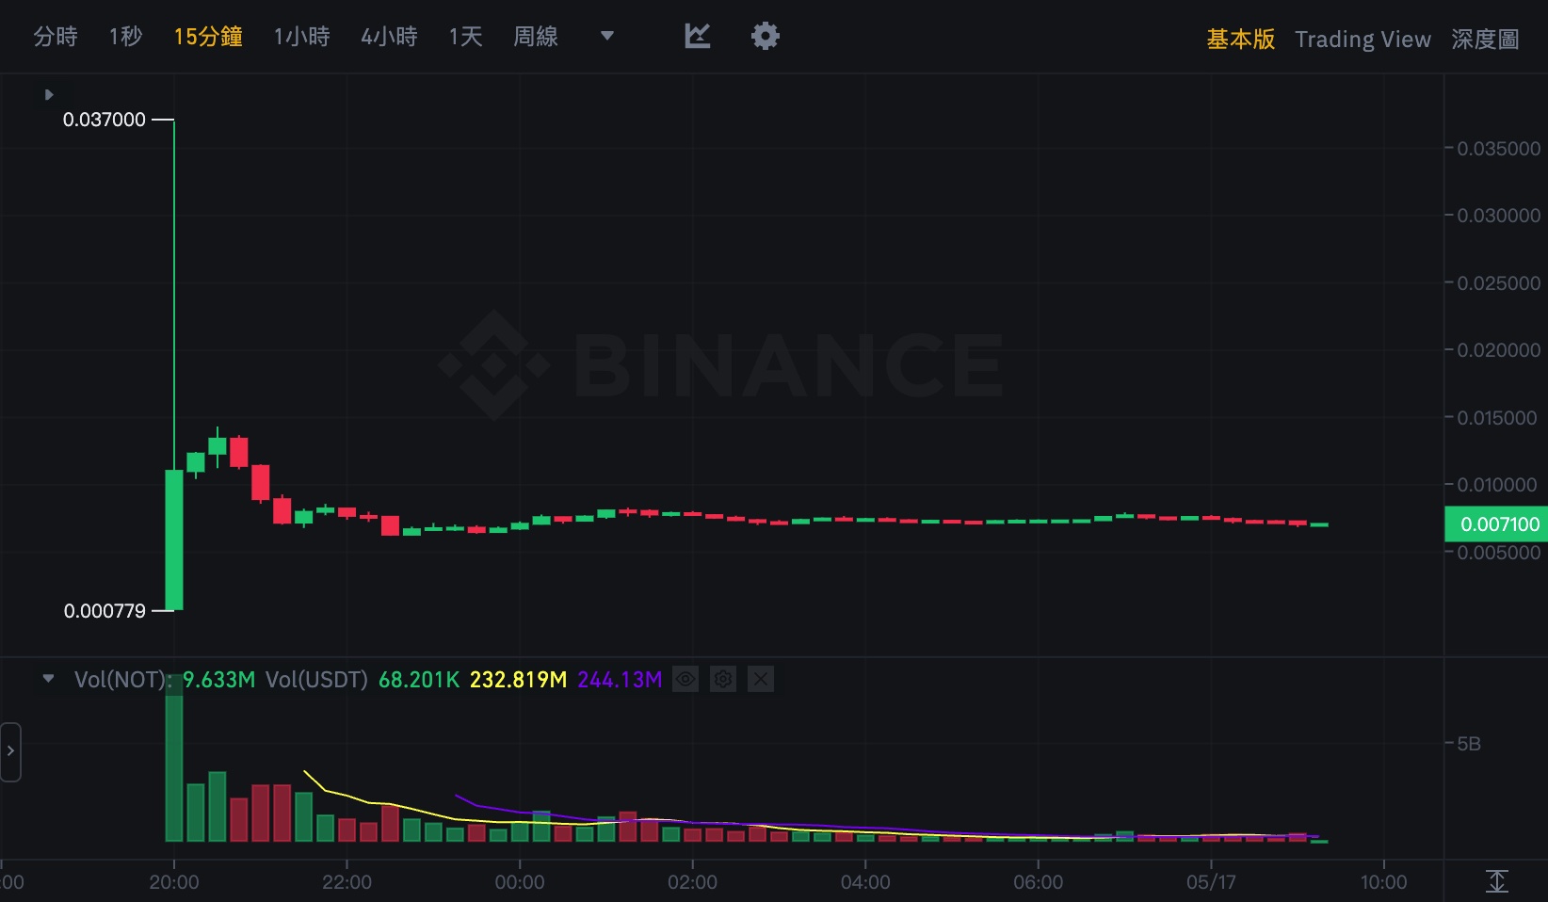Screen dimensions: 1548x902
Task: Open the 深度圖 depth chart view
Action: [x=1485, y=39]
